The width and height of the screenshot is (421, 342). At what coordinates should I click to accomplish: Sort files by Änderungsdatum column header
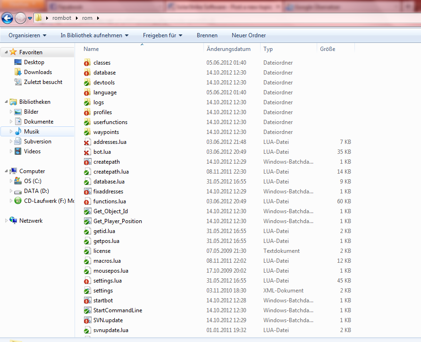228,49
